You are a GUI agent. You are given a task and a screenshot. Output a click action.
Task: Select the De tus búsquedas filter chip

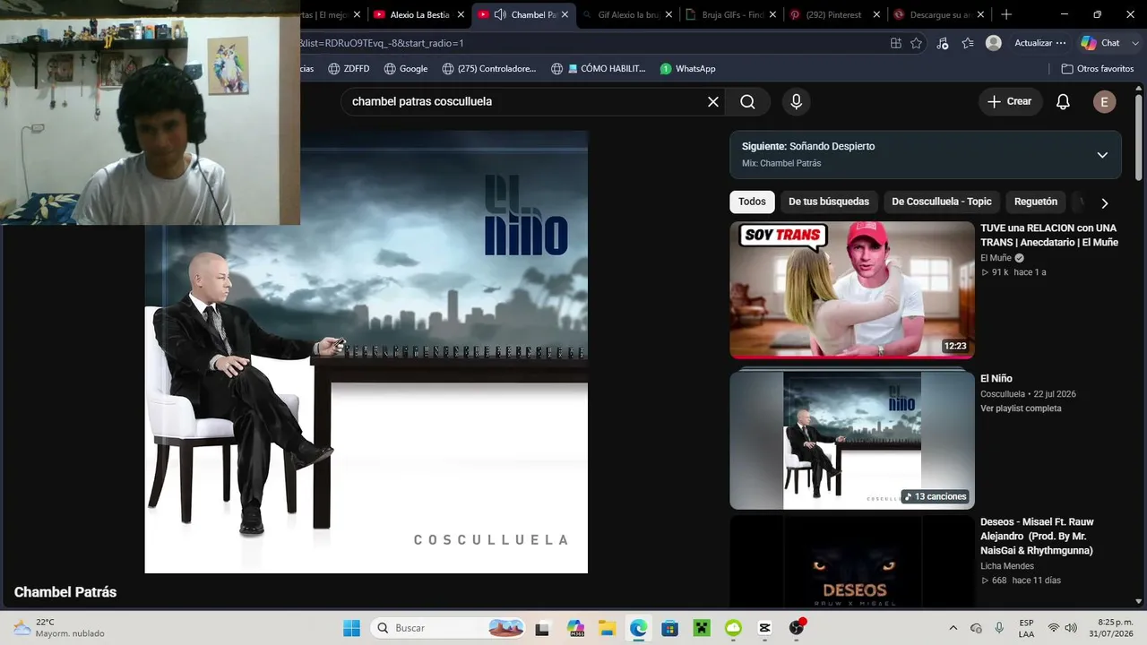[x=829, y=202]
